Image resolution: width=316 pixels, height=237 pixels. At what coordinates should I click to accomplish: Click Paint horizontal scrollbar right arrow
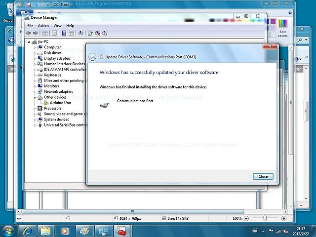(285, 211)
